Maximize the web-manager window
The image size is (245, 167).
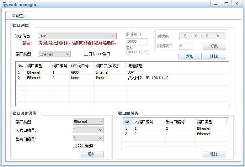tap(226, 4)
